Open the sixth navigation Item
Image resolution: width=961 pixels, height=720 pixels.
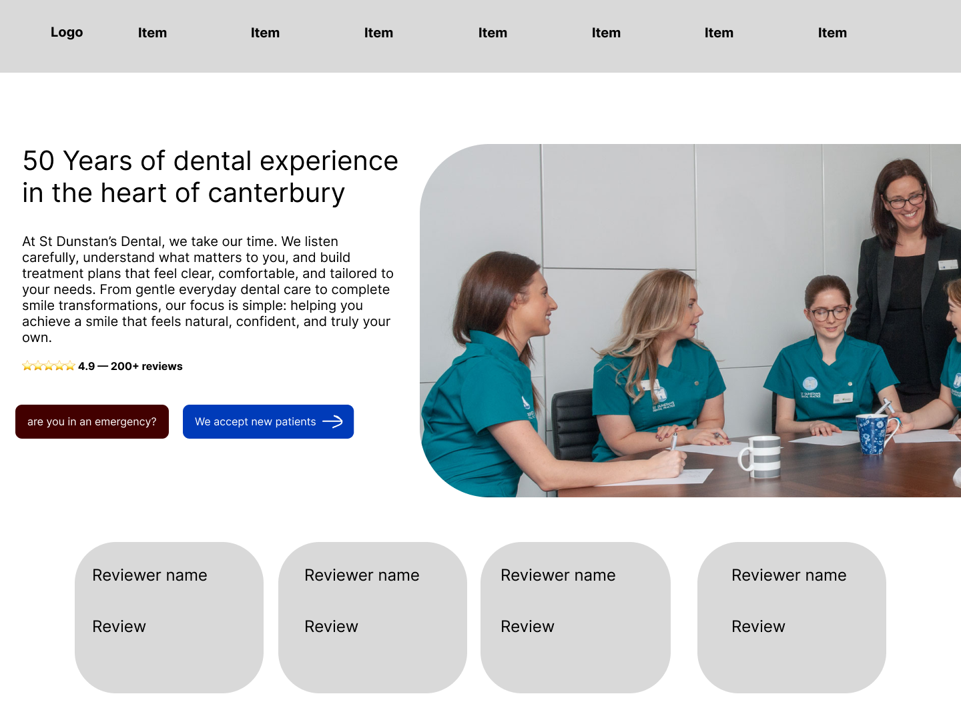[719, 33]
